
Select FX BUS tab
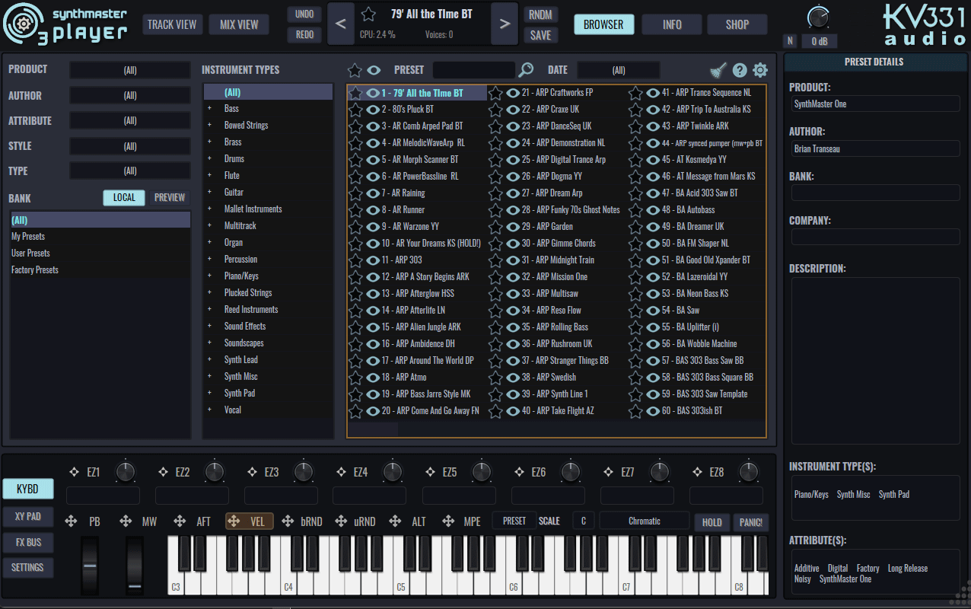[28, 542]
